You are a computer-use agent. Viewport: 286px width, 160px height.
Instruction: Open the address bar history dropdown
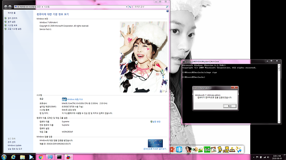click(x=127, y=7)
